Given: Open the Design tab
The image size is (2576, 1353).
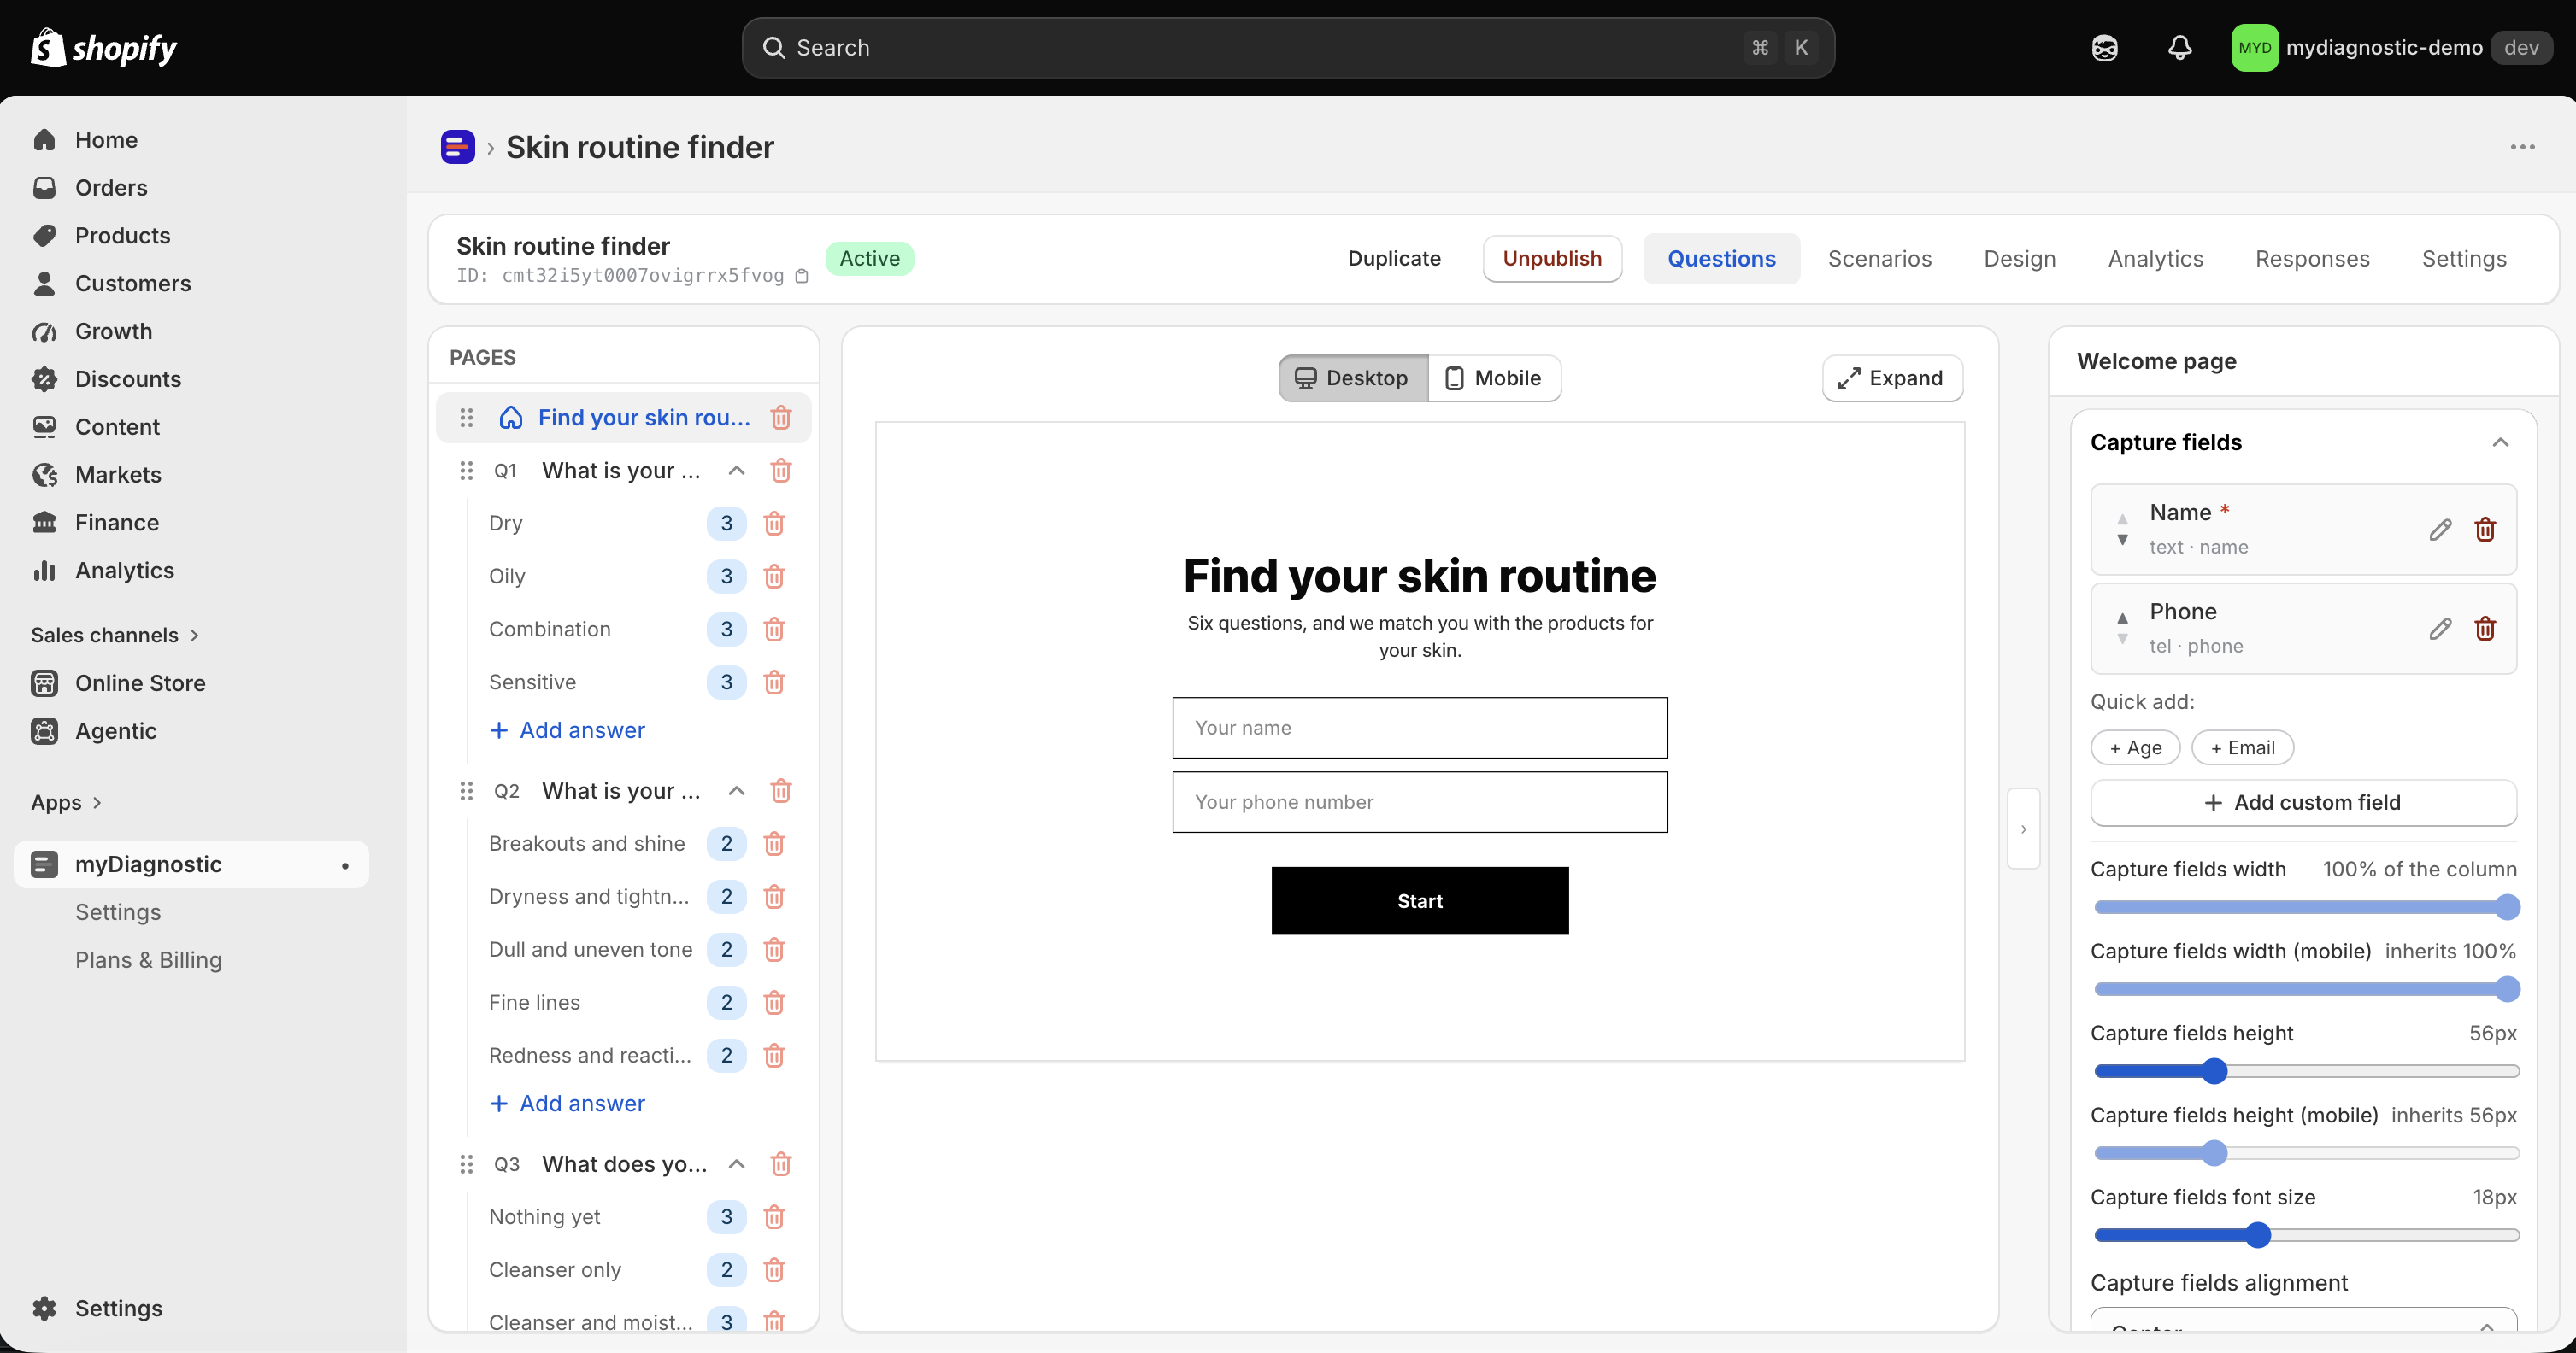Looking at the screenshot, I should 2019,259.
